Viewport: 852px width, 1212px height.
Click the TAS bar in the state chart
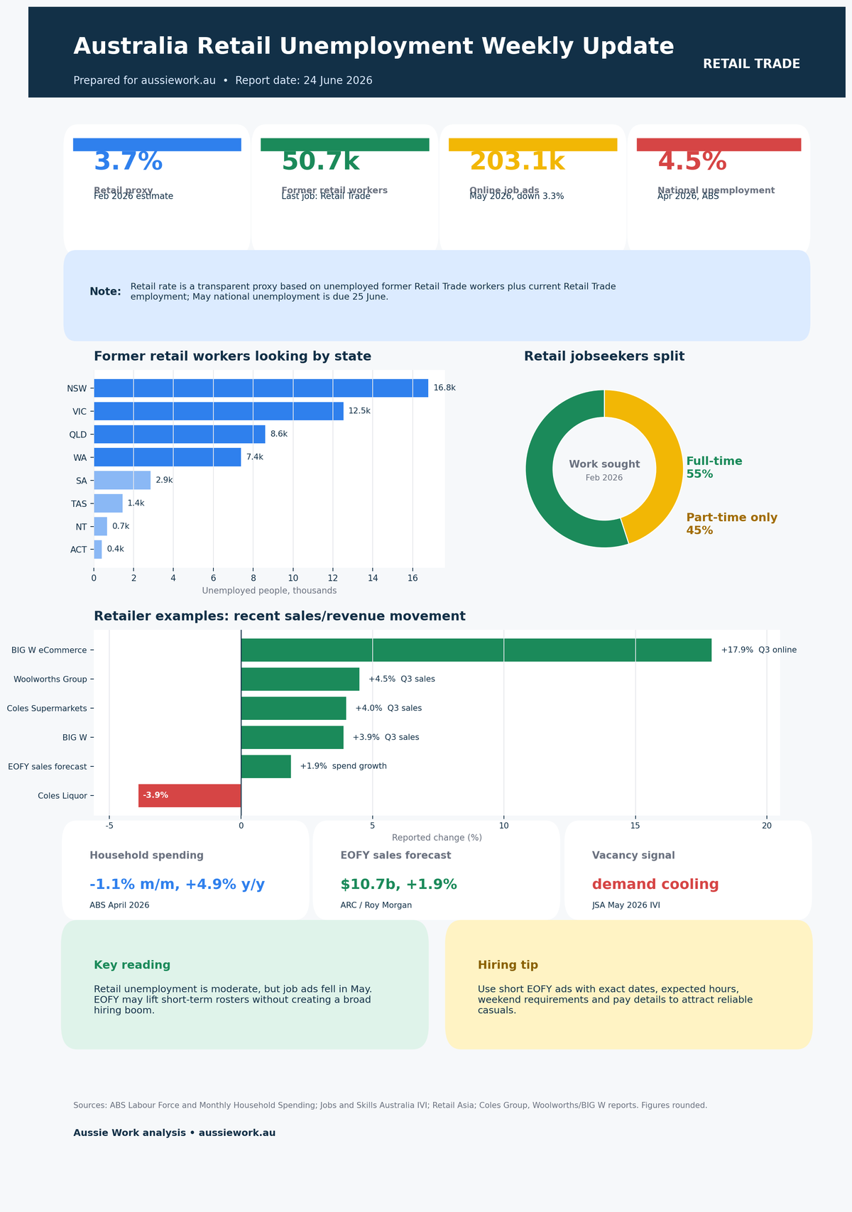[108, 503]
